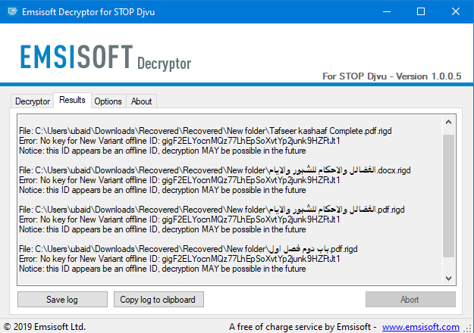Click the STOP Djvu version label
Screen dimensions: 474x333
coord(391,76)
